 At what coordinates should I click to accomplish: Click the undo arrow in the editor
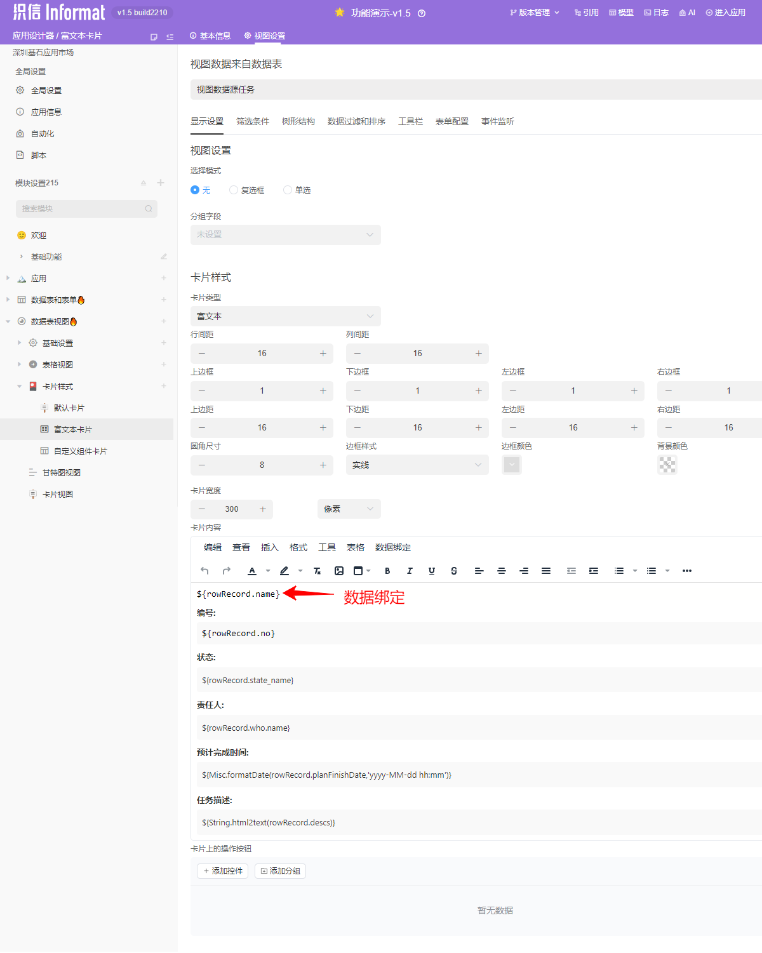(x=204, y=571)
